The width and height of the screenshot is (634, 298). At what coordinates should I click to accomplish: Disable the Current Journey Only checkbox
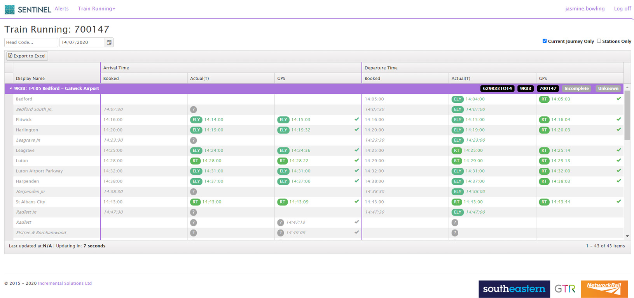click(545, 41)
